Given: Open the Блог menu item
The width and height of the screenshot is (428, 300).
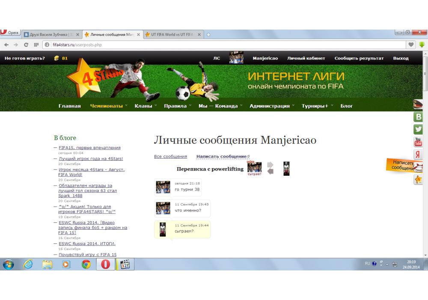Looking at the screenshot, I should click(347, 106).
